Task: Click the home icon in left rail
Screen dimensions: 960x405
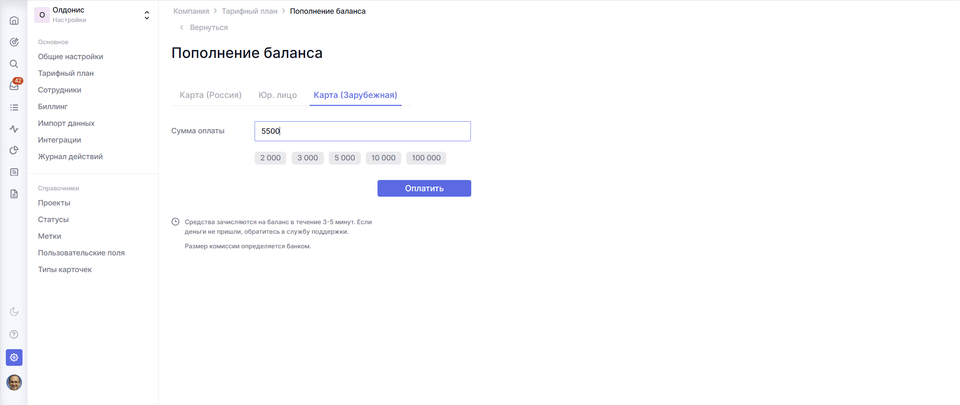Action: click(14, 20)
